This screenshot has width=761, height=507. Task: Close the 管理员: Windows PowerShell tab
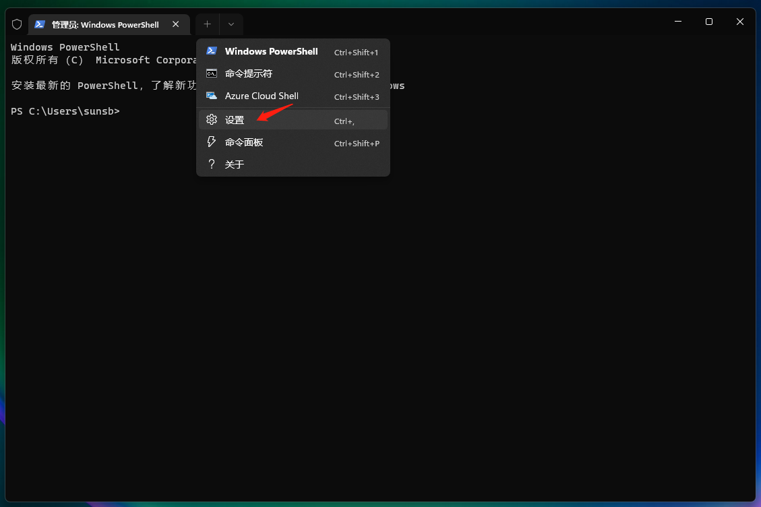point(175,24)
